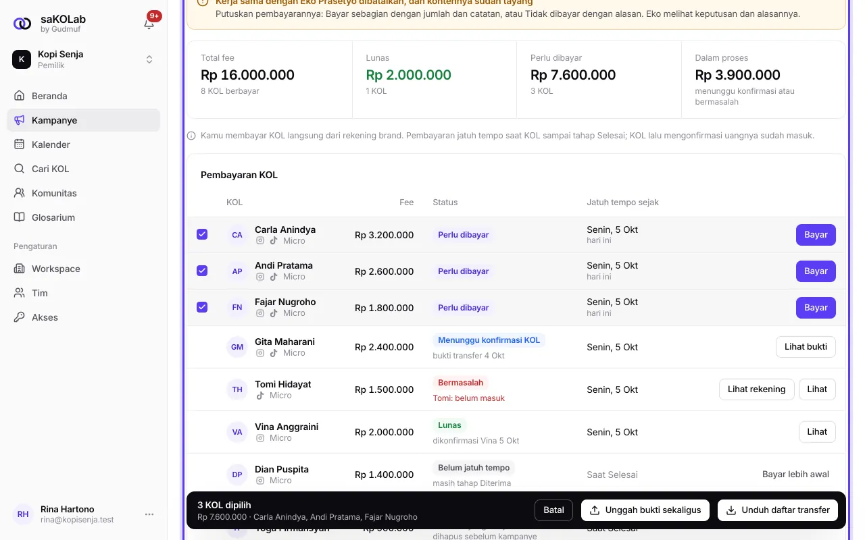Open the Komunitas sidebar icon
865x540 pixels.
19,193
